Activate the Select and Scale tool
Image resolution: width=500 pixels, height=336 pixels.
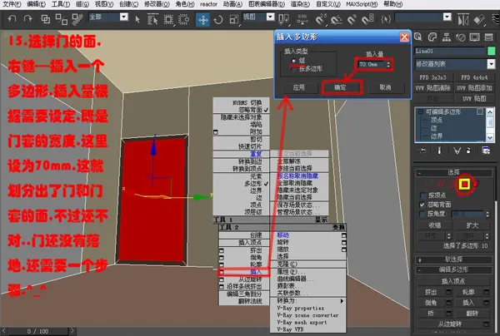[234, 20]
